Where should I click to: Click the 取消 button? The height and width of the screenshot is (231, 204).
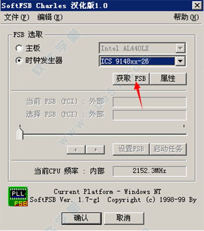pos(124,218)
